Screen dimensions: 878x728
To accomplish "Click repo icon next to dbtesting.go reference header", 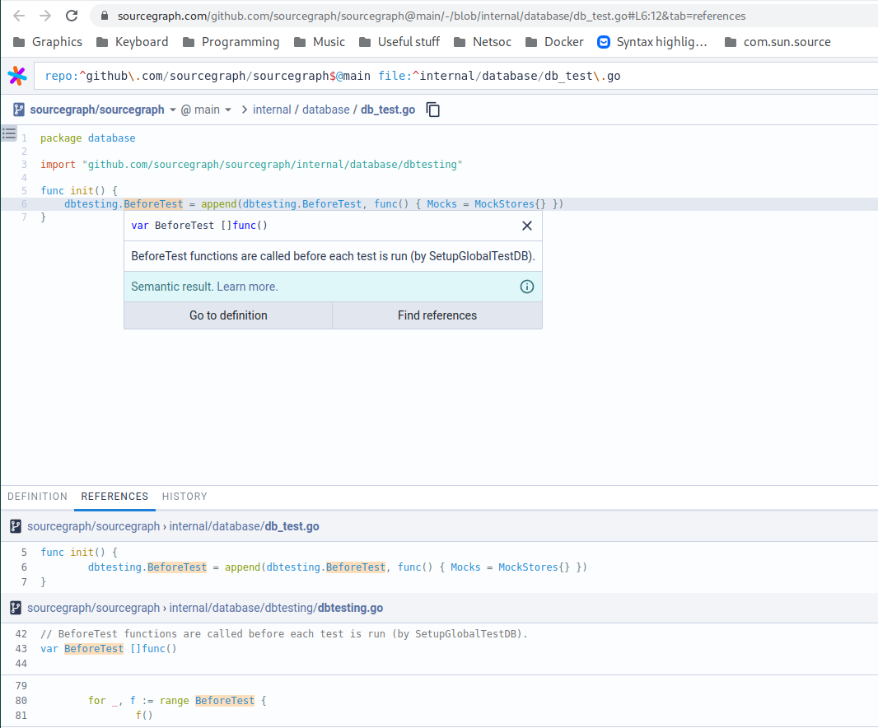I will [x=16, y=608].
